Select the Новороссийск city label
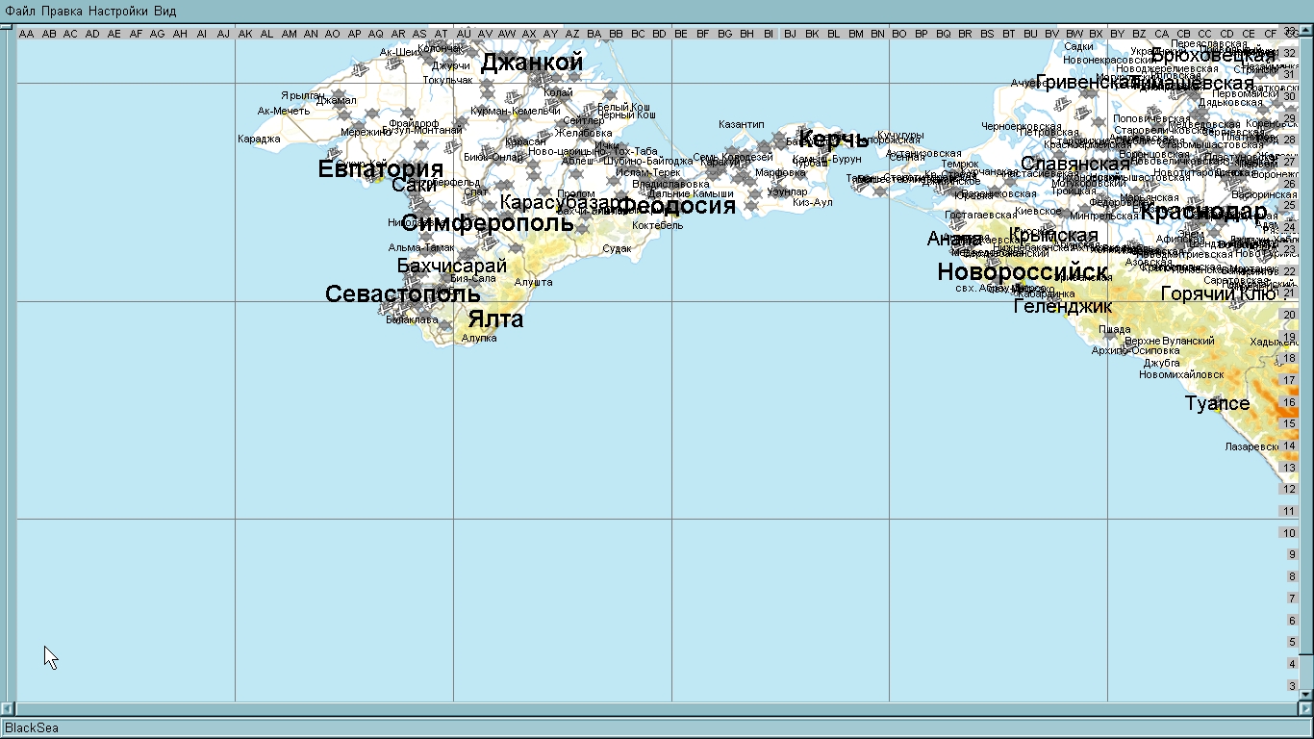Image resolution: width=1314 pixels, height=739 pixels. pyautogui.click(x=1023, y=272)
